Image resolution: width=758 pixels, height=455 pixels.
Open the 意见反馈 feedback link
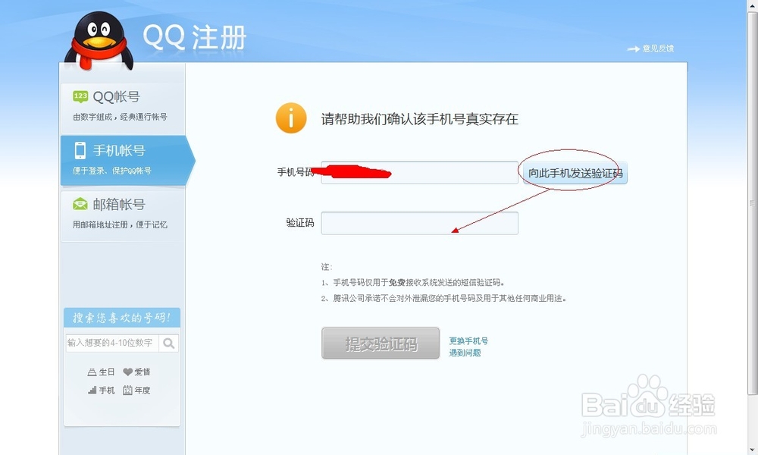coord(658,49)
